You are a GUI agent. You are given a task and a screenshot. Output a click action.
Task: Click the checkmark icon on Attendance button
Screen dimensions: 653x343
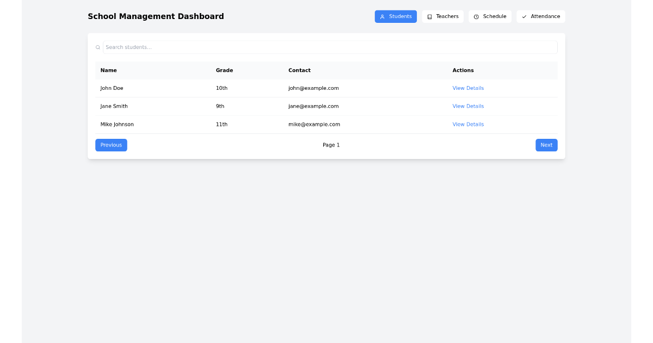(525, 16)
